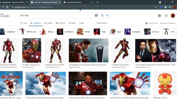Open Marvel's Iron Man VR Juego image
The image size is (177, 99).
pos(11,83)
